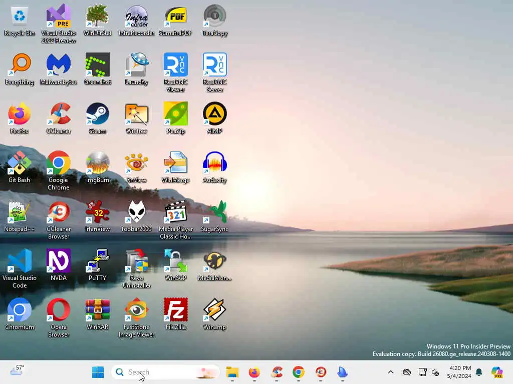Open CCleaner from the taskbar
Image resolution: width=513 pixels, height=384 pixels.
click(277, 372)
